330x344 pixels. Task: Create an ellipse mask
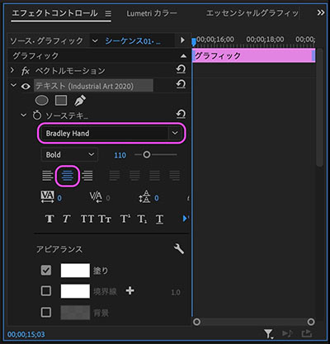[x=42, y=101]
